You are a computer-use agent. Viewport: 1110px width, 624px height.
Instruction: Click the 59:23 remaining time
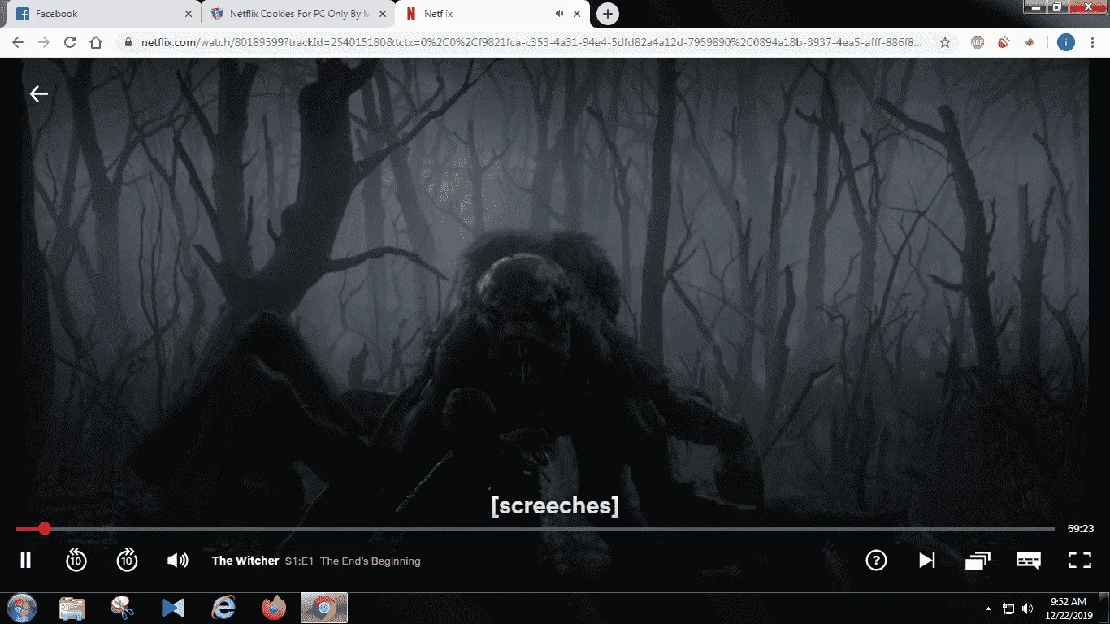(x=1081, y=529)
